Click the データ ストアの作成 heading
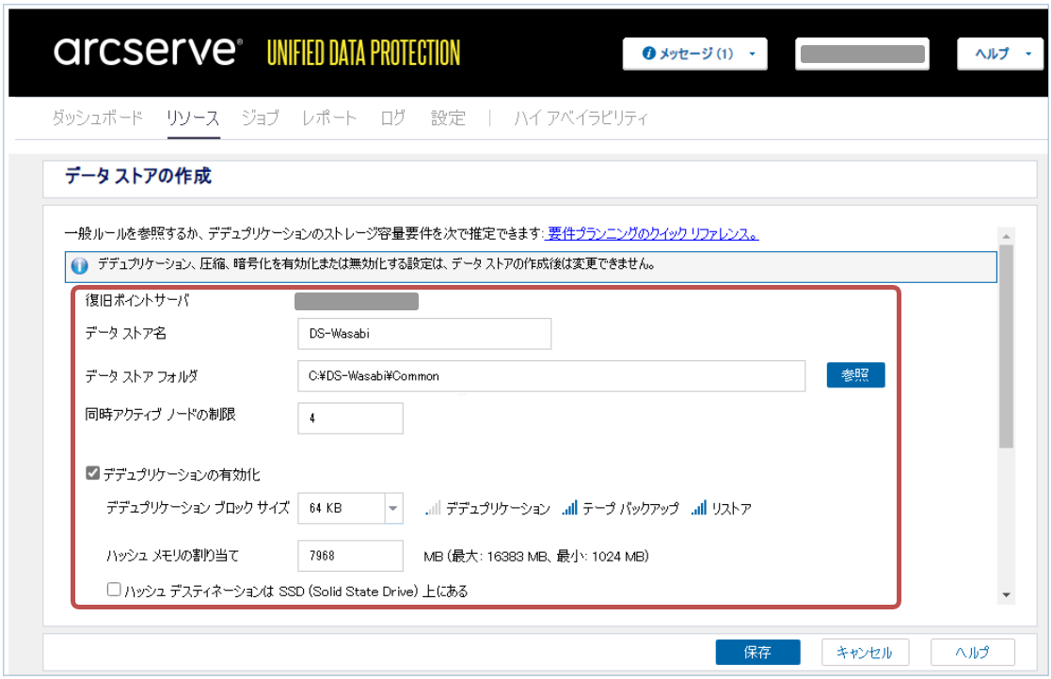Screen dimensions: 1051x679 coord(138,176)
